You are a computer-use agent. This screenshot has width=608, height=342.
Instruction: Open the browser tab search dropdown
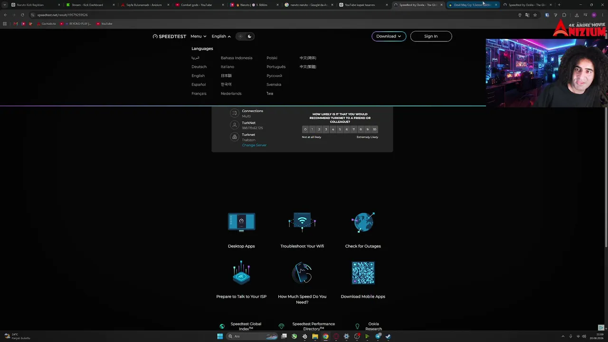point(5,5)
